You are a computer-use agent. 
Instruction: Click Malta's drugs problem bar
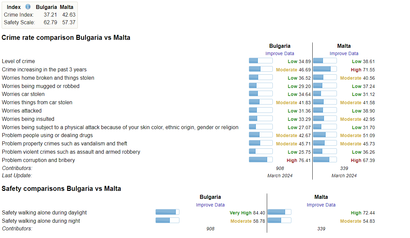click(325, 135)
